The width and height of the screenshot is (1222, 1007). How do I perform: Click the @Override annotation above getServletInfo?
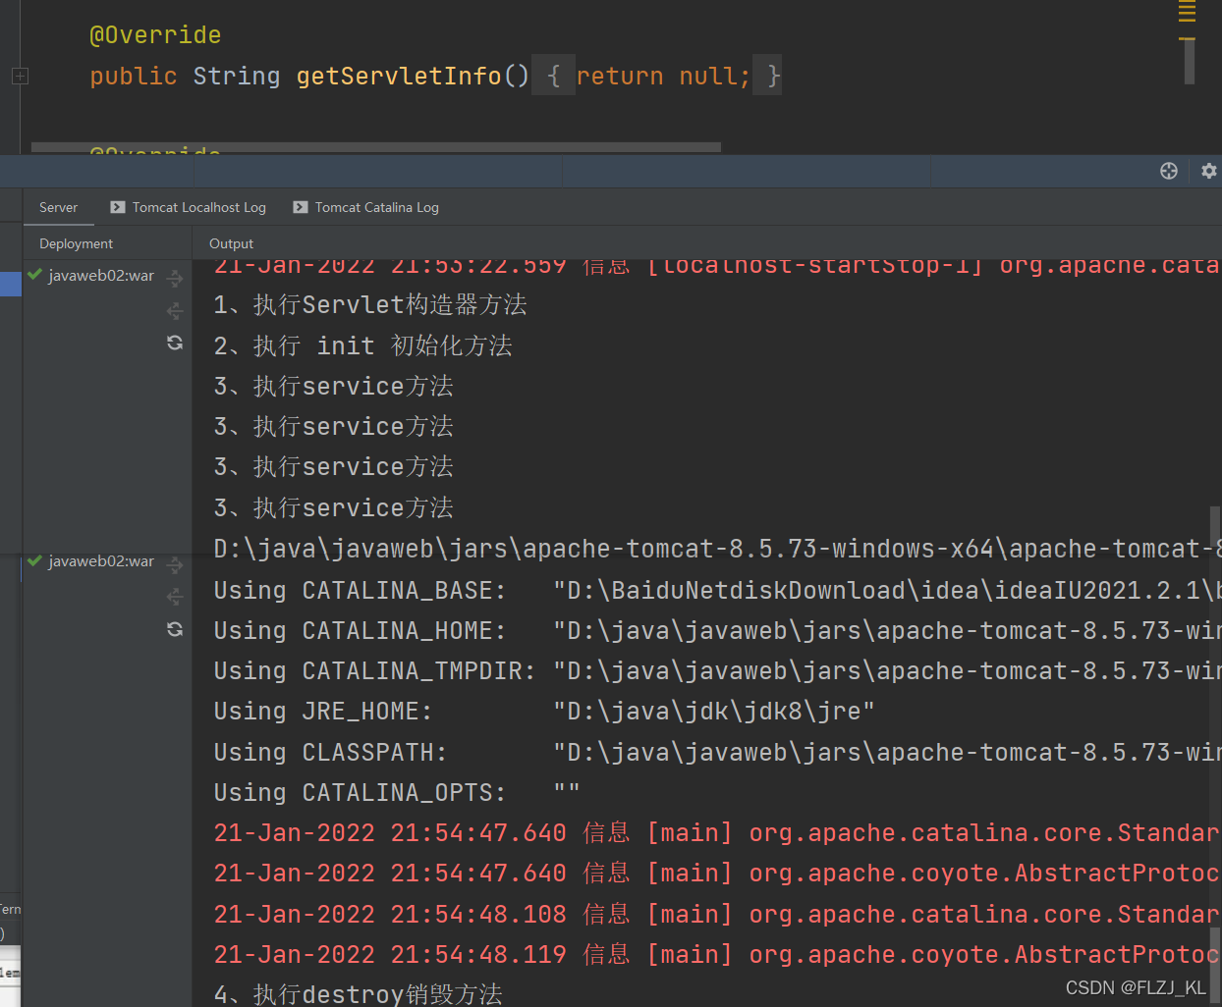tap(155, 35)
